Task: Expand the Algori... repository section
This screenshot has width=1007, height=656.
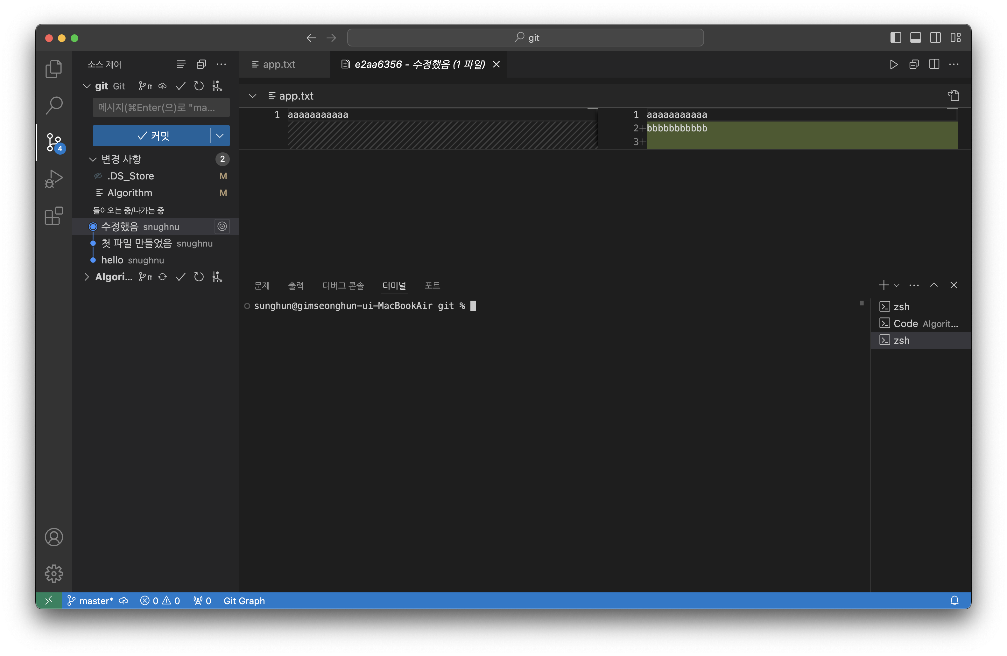Action: (87, 277)
